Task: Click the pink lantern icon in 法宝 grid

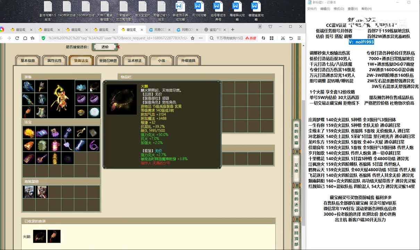Action: (55, 145)
